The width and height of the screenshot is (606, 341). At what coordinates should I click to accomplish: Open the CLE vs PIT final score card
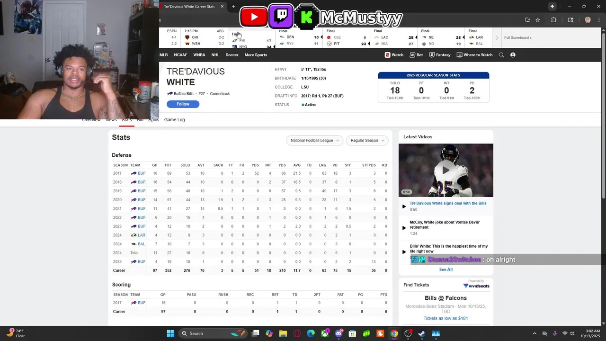point(347,37)
